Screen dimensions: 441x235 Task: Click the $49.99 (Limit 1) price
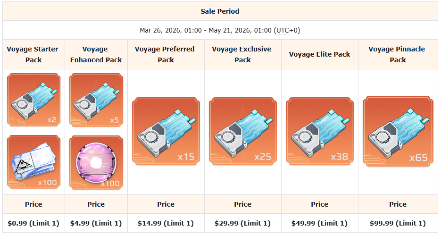pos(320,223)
